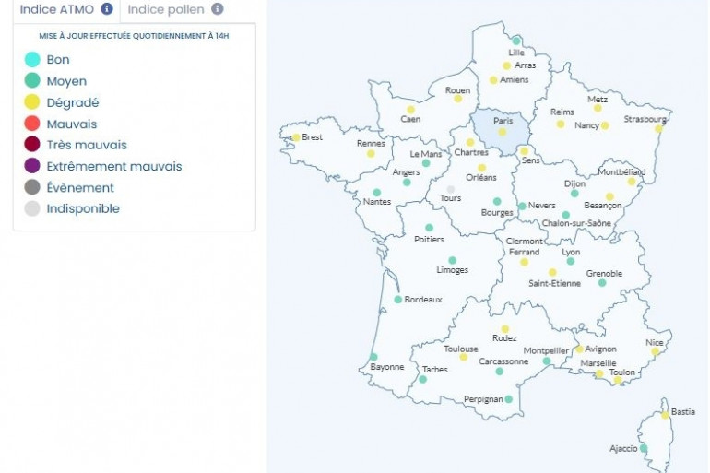This screenshot has height=473, width=710.
Task: Click the info icon beside Indice pollen
Action: [x=217, y=9]
